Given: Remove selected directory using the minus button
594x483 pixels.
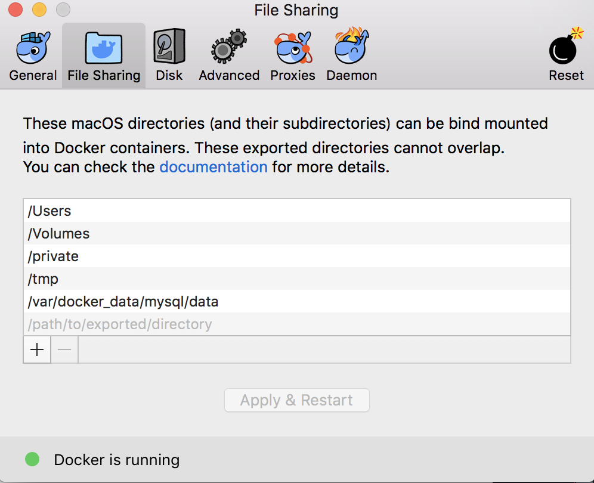Looking at the screenshot, I should point(64,349).
